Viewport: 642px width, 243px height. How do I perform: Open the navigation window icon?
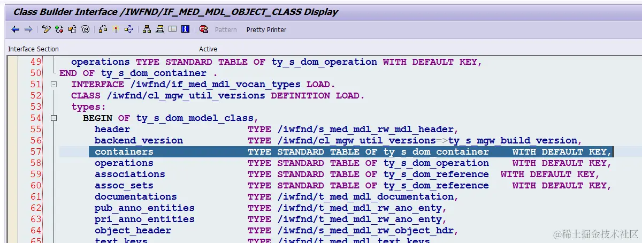160,29
